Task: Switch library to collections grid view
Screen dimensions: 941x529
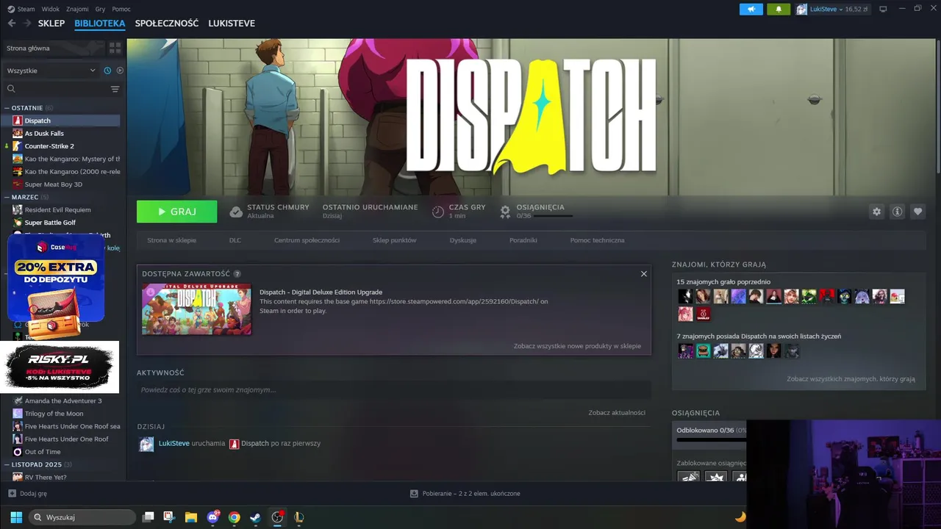Action: pos(115,48)
